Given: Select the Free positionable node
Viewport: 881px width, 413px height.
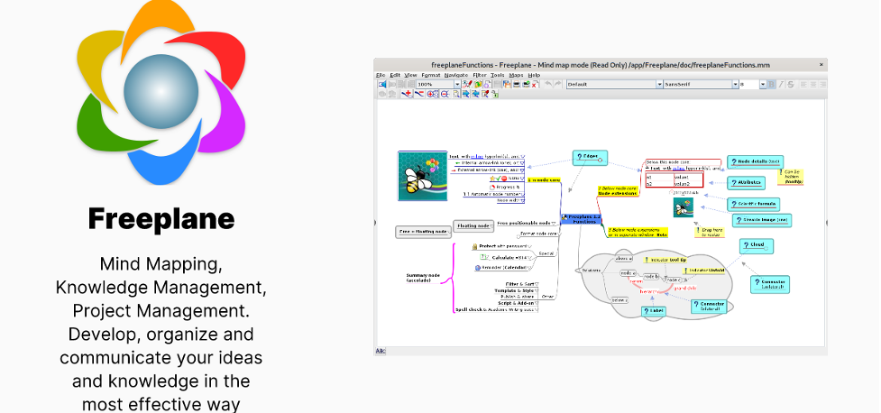Looking at the screenshot, I should pyautogui.click(x=527, y=223).
